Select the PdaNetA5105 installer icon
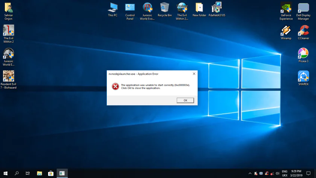Screen dimensions: 316x178 coord(217,9)
